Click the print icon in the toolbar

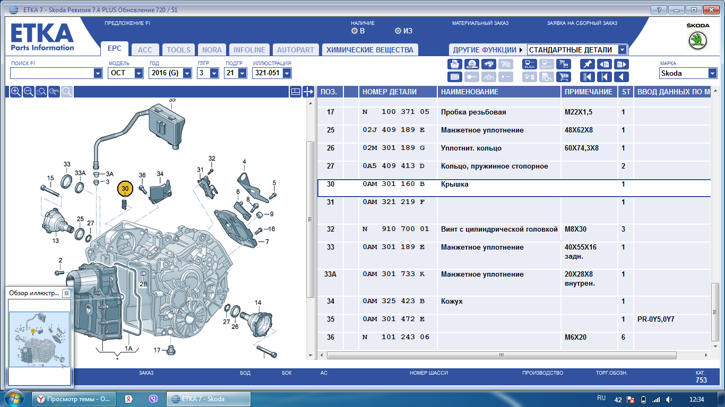click(x=455, y=64)
